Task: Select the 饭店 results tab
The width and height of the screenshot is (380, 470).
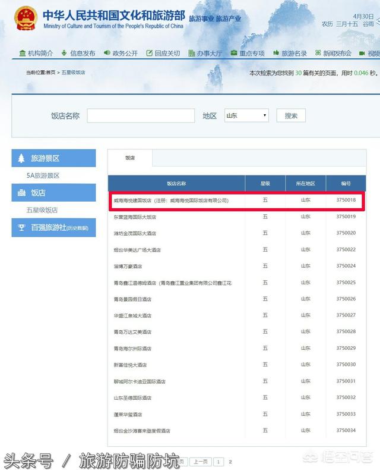Action: 130,158
